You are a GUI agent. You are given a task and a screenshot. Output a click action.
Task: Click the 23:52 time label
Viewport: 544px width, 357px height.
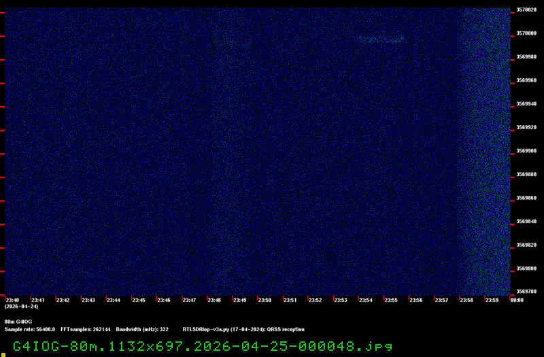point(315,300)
